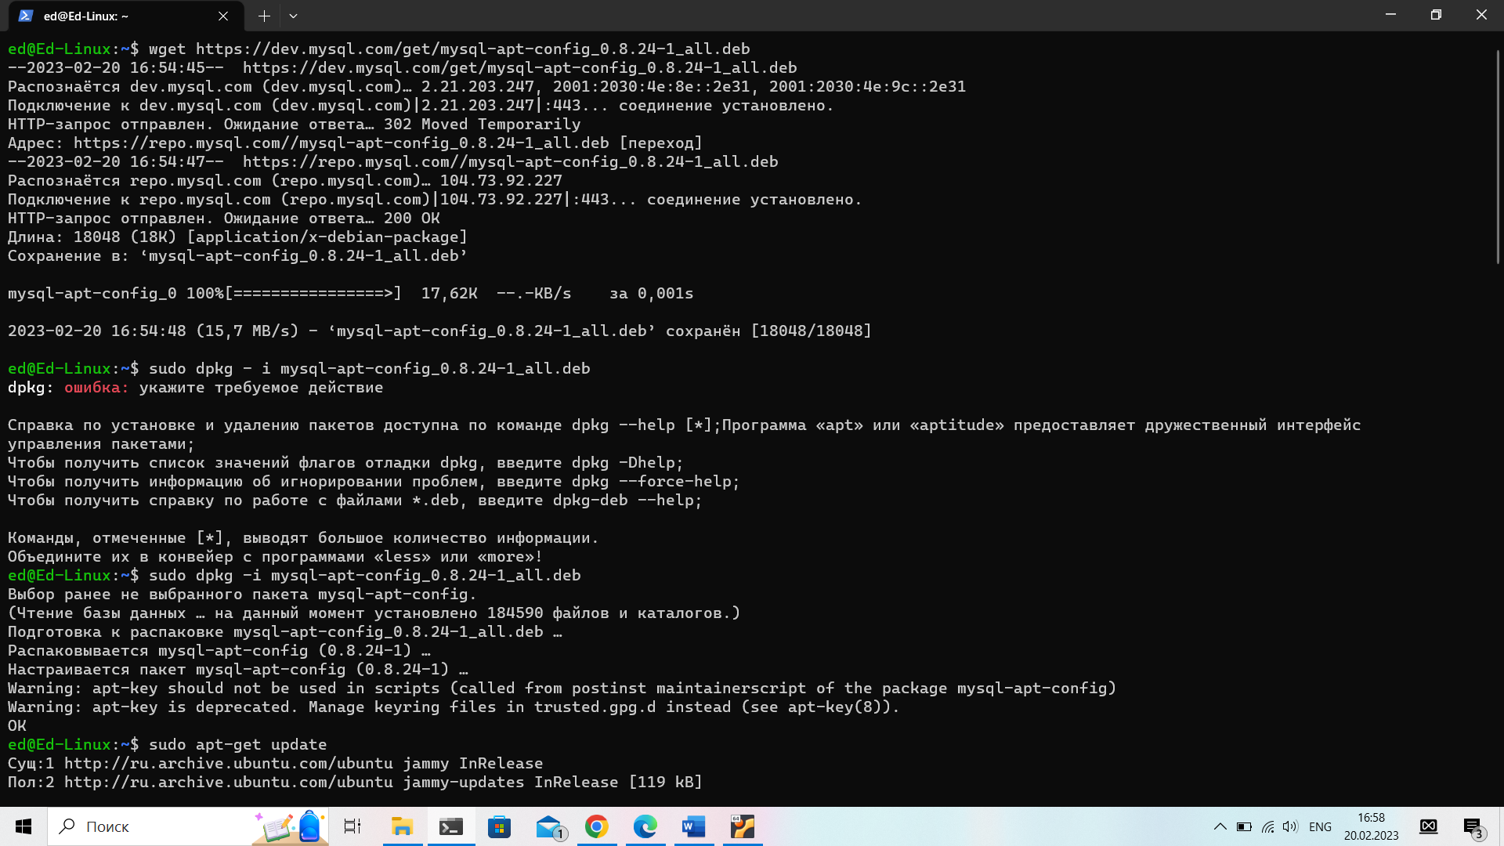The width and height of the screenshot is (1504, 846).
Task: Switch ENG keyboard language indicator
Action: [x=1320, y=826]
